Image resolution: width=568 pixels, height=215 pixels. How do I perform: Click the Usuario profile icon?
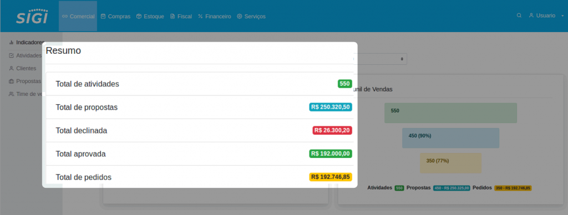pos(531,16)
